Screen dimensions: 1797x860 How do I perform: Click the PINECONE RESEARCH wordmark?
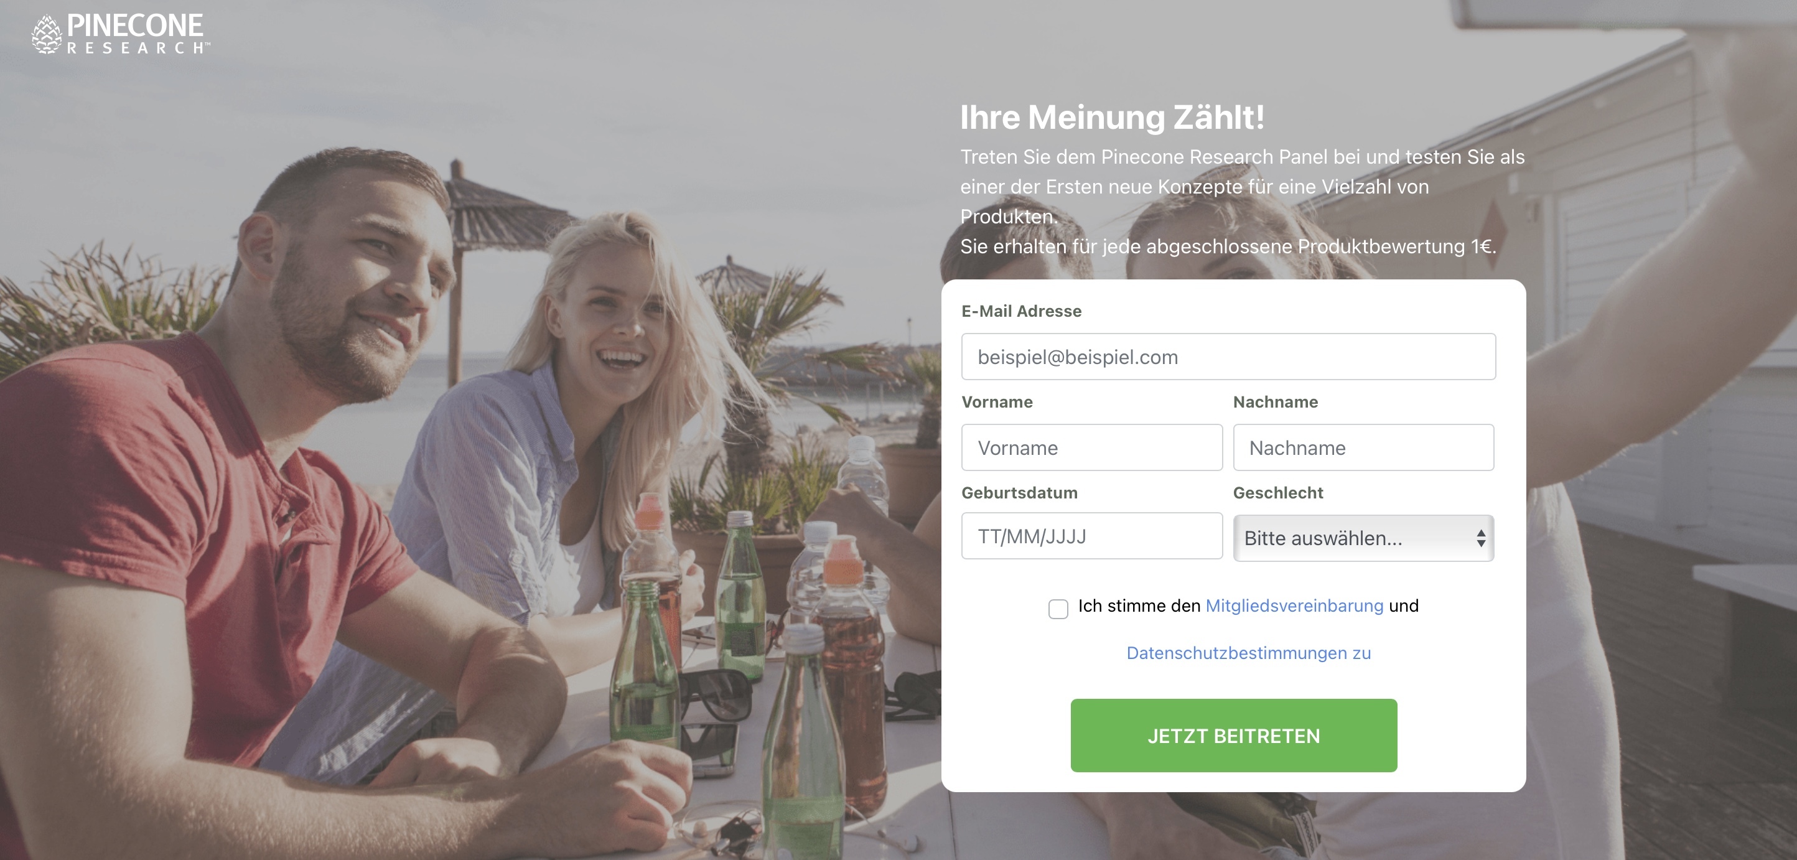[138, 34]
